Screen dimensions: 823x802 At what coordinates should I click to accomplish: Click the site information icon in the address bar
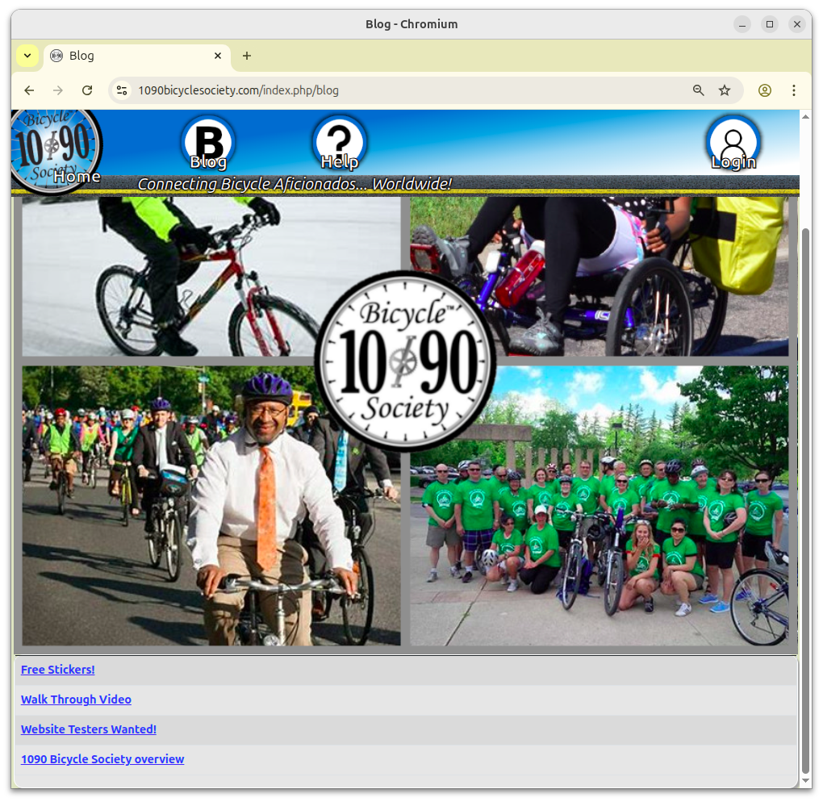(x=121, y=90)
